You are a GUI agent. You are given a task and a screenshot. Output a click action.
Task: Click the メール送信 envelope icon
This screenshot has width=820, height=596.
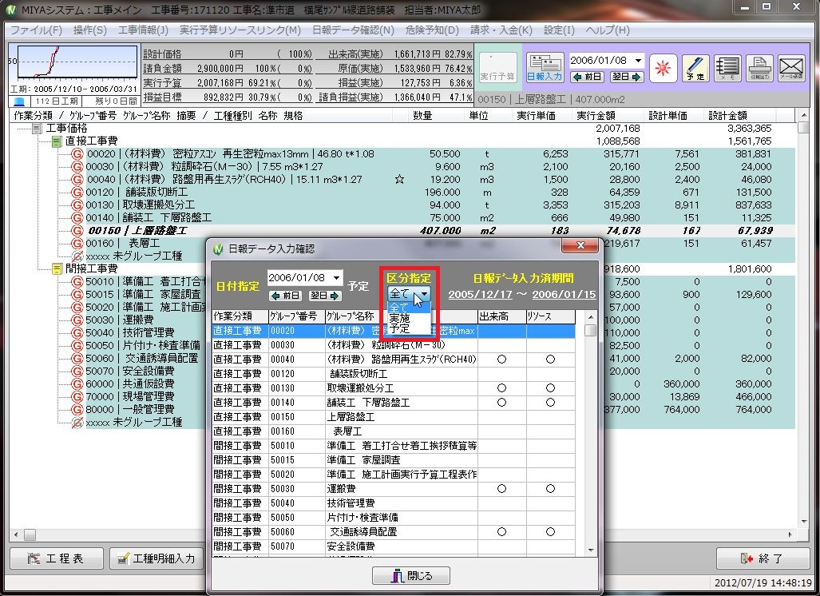click(790, 68)
